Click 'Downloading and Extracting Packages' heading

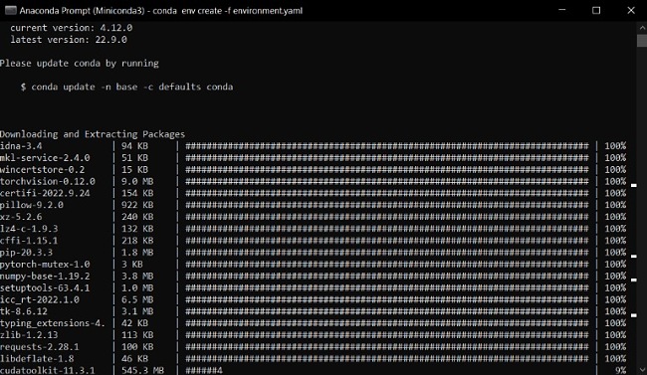[93, 134]
